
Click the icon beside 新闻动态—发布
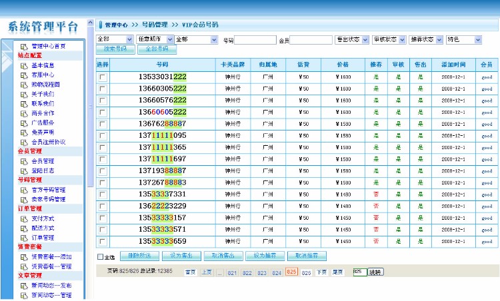pos(24,286)
